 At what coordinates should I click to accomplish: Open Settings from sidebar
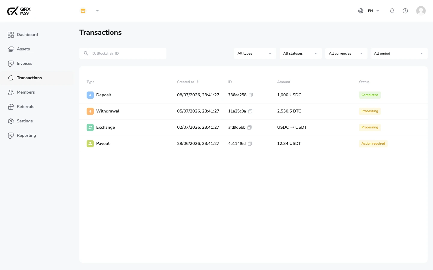click(x=37, y=121)
